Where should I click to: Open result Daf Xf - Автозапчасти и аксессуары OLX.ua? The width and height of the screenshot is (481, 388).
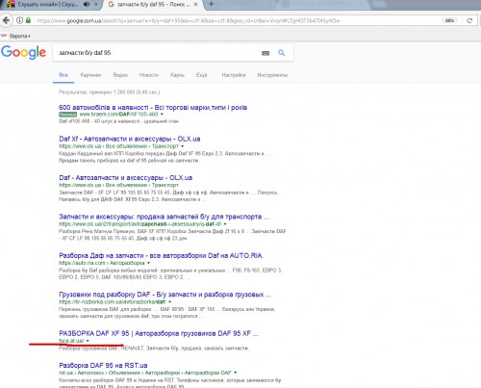tap(130, 139)
